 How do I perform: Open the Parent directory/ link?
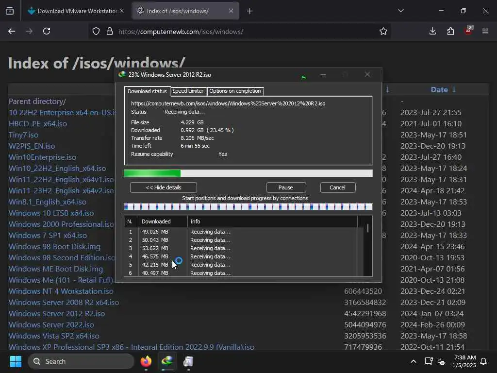37,102
